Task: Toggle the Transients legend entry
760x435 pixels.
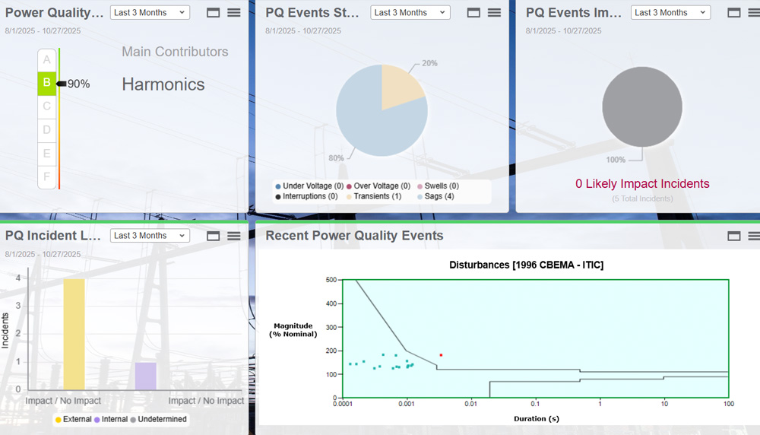Action: click(372, 196)
